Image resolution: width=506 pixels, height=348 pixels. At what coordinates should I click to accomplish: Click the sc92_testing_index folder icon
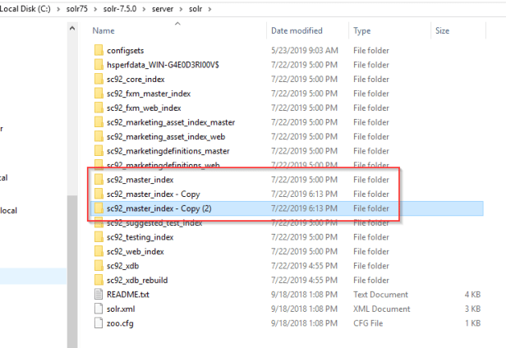coord(99,237)
